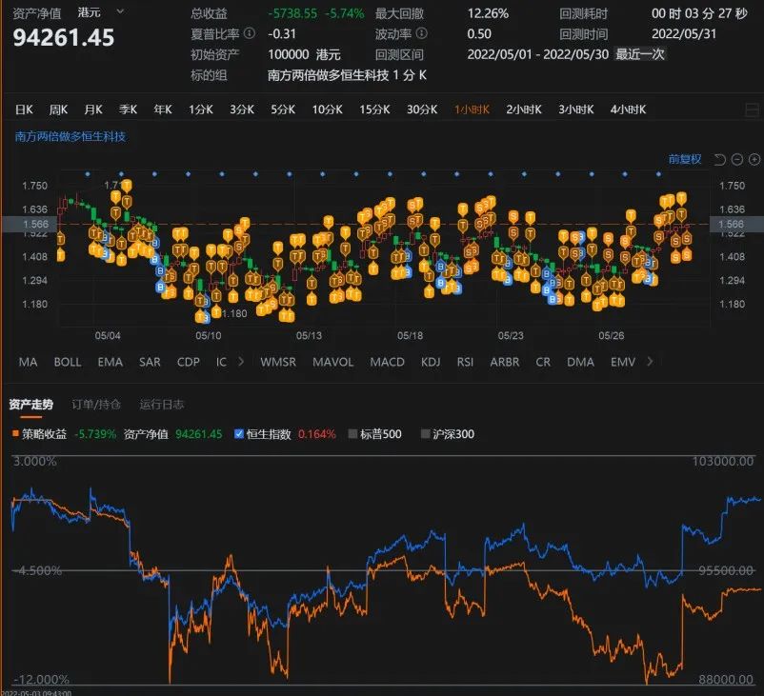
Task: Select the BOLL indicator
Action: [67, 362]
